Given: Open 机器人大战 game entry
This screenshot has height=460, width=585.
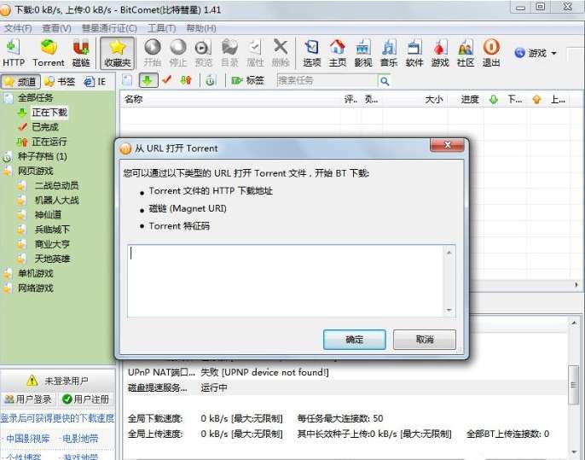Looking at the screenshot, I should (x=56, y=200).
